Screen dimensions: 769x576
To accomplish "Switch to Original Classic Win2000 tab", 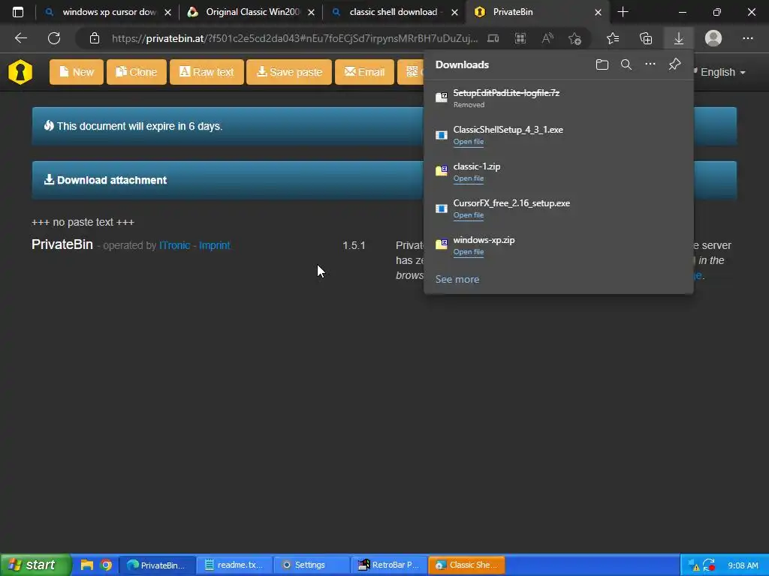I will [x=252, y=12].
